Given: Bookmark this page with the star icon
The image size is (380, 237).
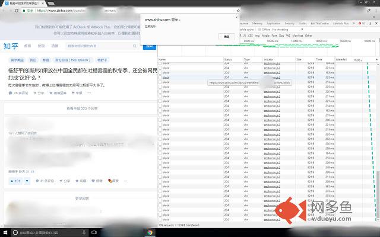Looking at the screenshot, I should [238, 11].
